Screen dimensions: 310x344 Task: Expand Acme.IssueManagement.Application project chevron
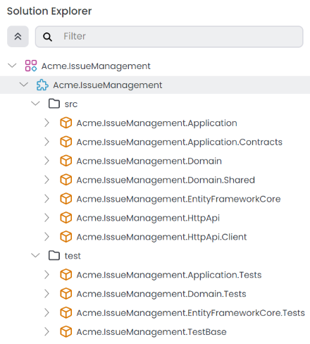point(46,123)
